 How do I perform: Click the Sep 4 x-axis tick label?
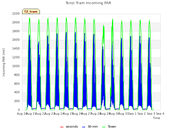click(x=160, y=114)
